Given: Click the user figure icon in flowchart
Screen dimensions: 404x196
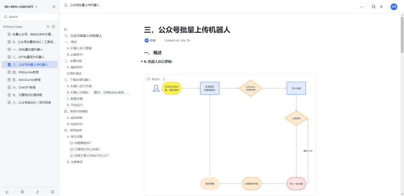Looking at the screenshot, I should pyautogui.click(x=156, y=88).
